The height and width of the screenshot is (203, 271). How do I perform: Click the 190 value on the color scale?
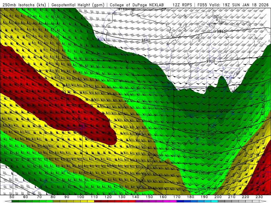[x=204, y=197]
